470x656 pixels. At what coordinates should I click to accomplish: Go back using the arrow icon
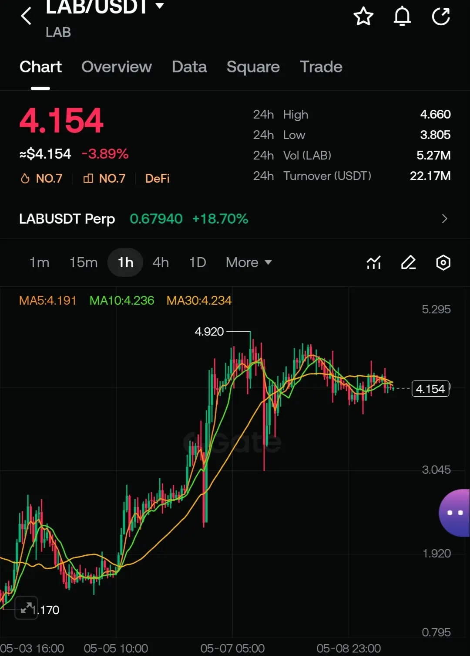tap(27, 16)
